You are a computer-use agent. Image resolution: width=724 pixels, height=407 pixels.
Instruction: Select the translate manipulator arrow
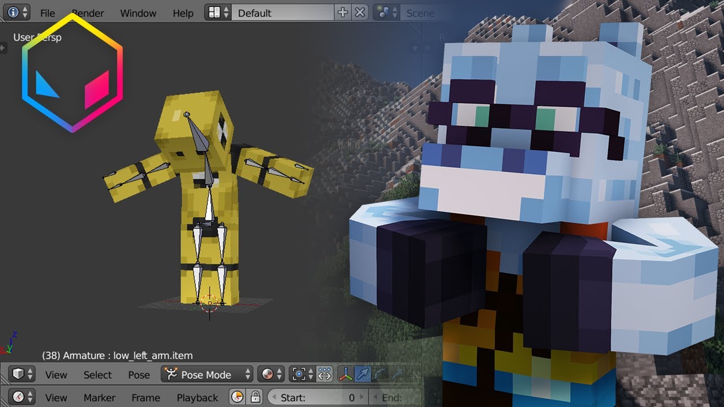[x=363, y=374]
